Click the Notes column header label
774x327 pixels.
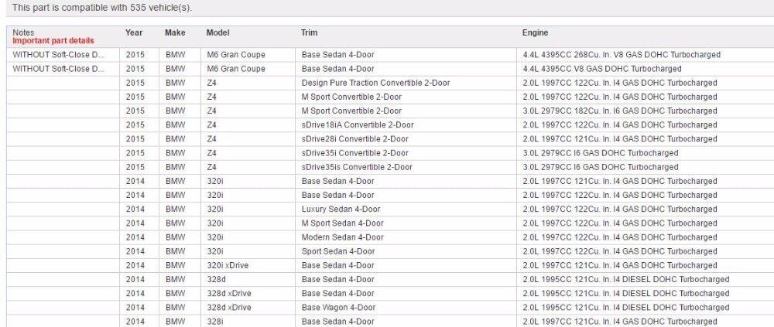click(23, 33)
